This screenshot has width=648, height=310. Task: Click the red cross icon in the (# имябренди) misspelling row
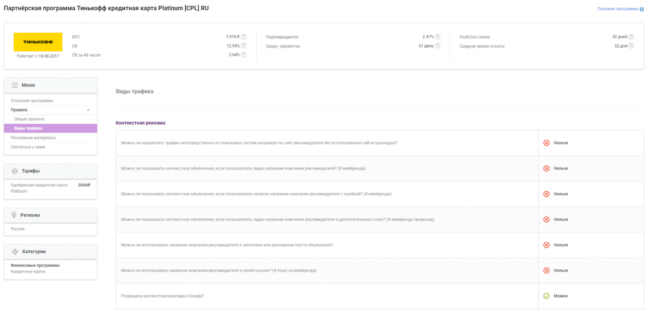click(546, 194)
